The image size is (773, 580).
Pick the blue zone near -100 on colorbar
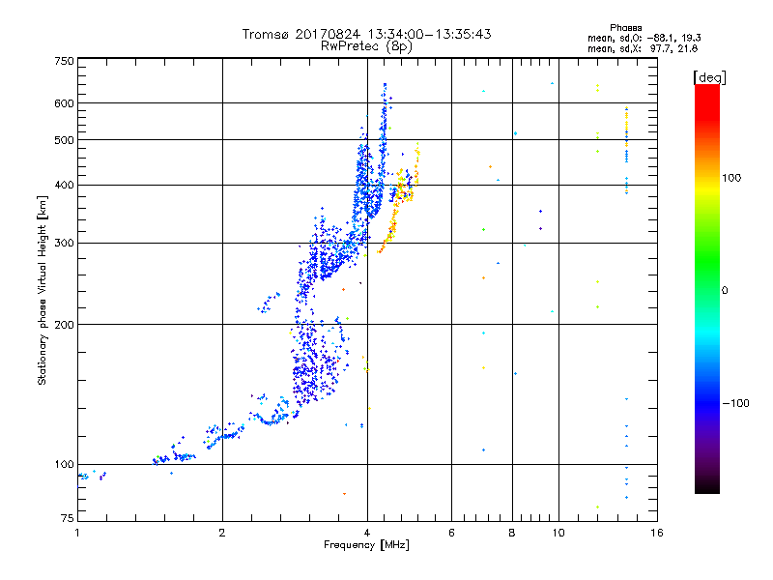pyautogui.click(x=707, y=402)
